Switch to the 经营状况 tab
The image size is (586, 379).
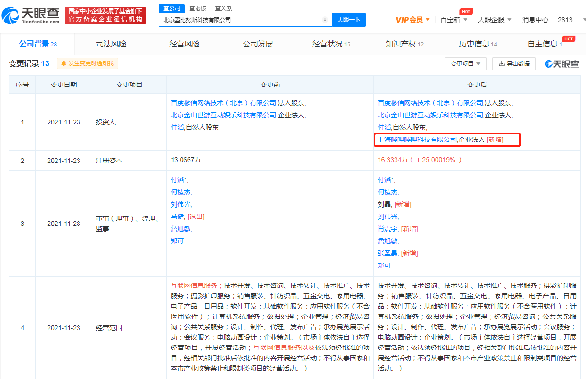332,44
